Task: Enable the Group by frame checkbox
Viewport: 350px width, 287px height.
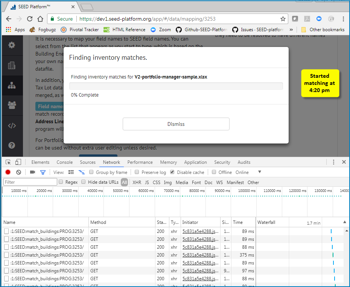Action: [x=91, y=172]
